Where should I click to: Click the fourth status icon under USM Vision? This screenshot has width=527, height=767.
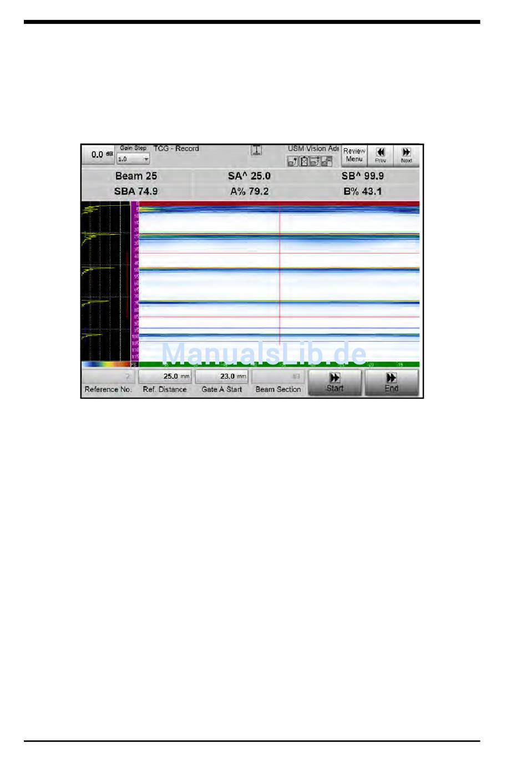pyautogui.click(x=327, y=161)
